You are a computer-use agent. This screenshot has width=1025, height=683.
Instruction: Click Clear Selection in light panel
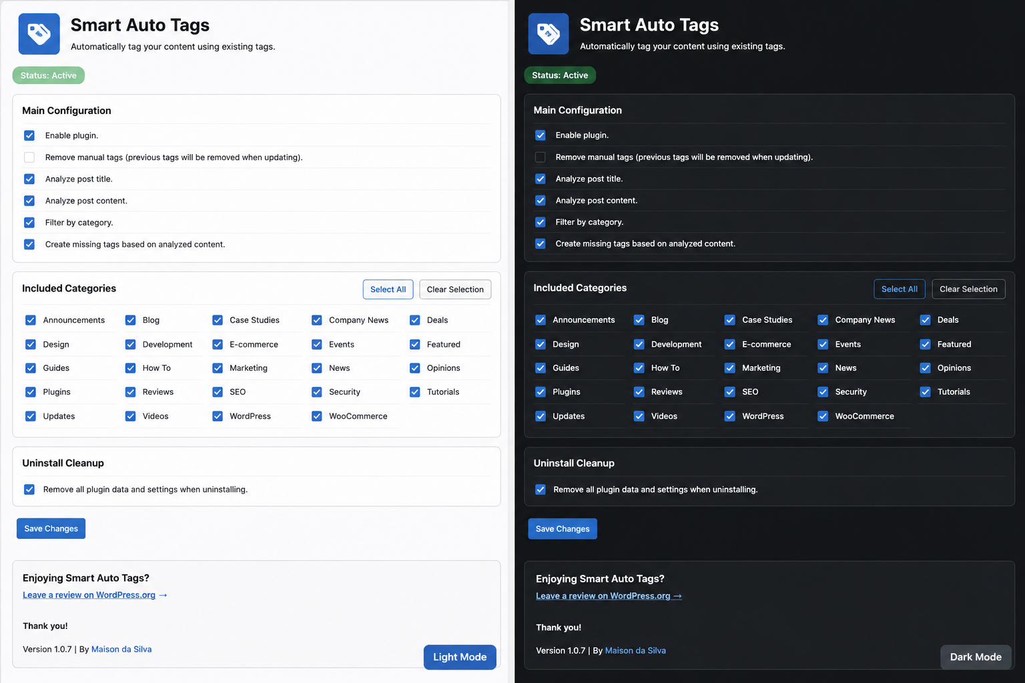tap(455, 289)
